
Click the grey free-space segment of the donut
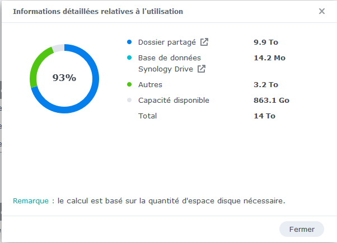[58, 48]
